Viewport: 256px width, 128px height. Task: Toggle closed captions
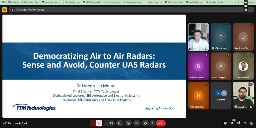point(137,123)
